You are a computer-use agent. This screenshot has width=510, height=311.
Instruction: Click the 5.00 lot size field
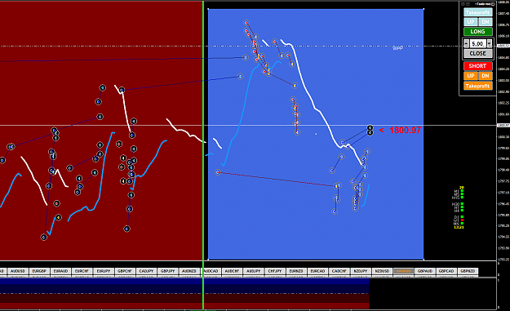(x=478, y=43)
